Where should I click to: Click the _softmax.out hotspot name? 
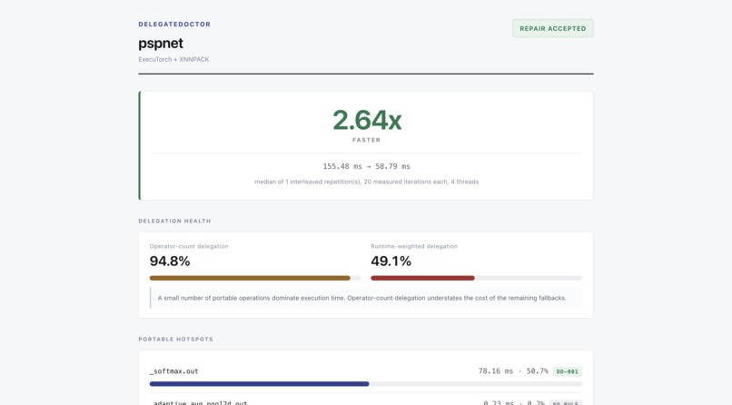(173, 371)
